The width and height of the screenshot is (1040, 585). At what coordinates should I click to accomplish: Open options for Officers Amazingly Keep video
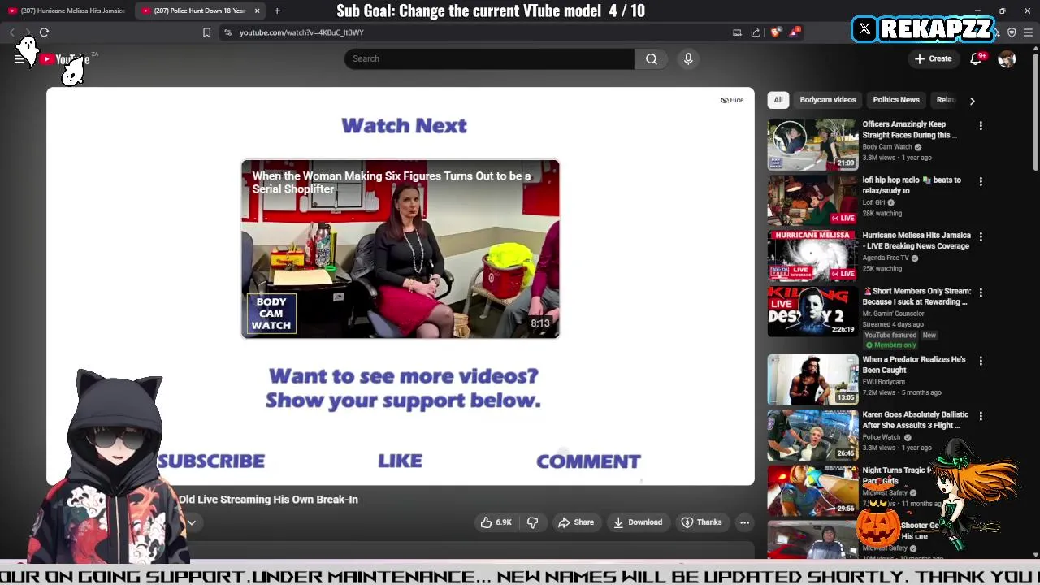click(981, 126)
